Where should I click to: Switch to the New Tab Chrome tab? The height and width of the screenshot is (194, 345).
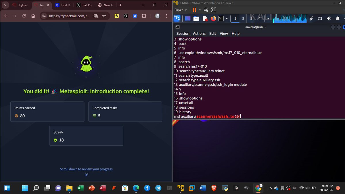(105, 5)
